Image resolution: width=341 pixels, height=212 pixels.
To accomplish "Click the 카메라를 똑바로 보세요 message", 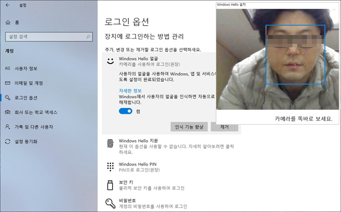I will coord(303,118).
